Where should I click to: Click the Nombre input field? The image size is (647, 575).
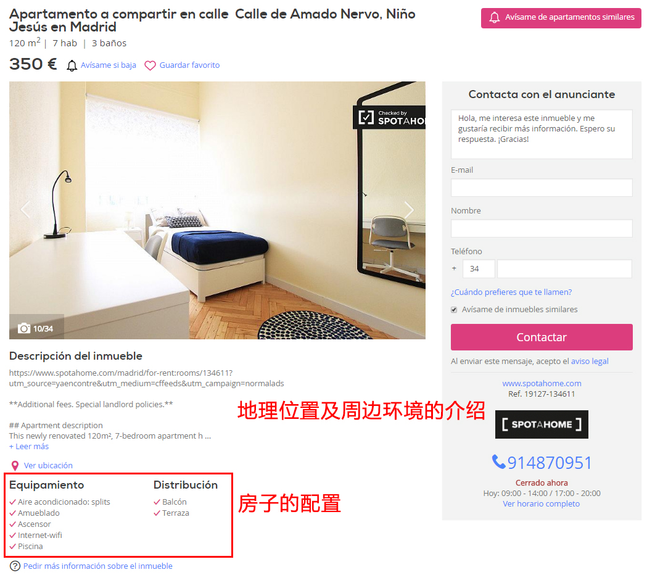coord(542,228)
